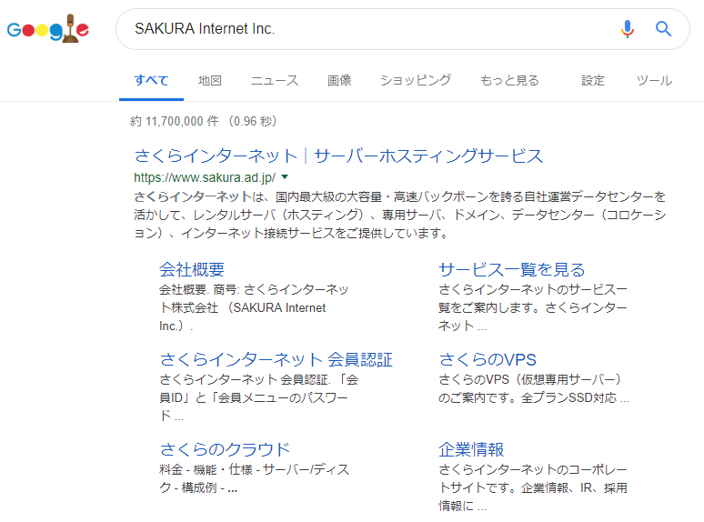Screen dimensions: 704x522
Task: Click the search box containing SAKURA Internet Inc.
Action: pos(402,29)
